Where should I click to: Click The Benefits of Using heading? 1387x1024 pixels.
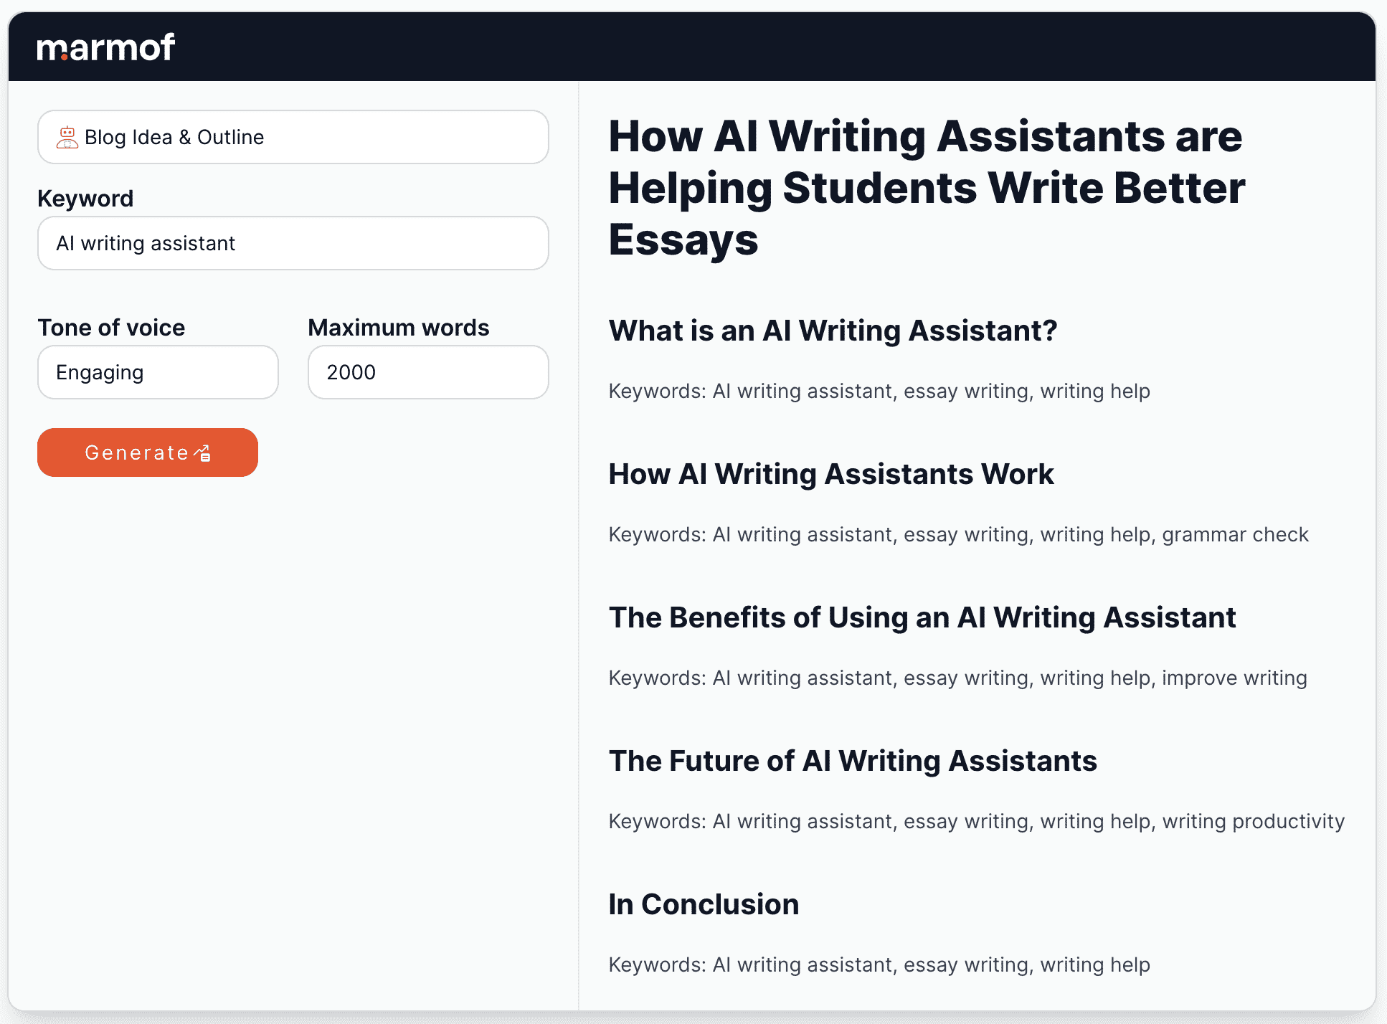click(922, 617)
